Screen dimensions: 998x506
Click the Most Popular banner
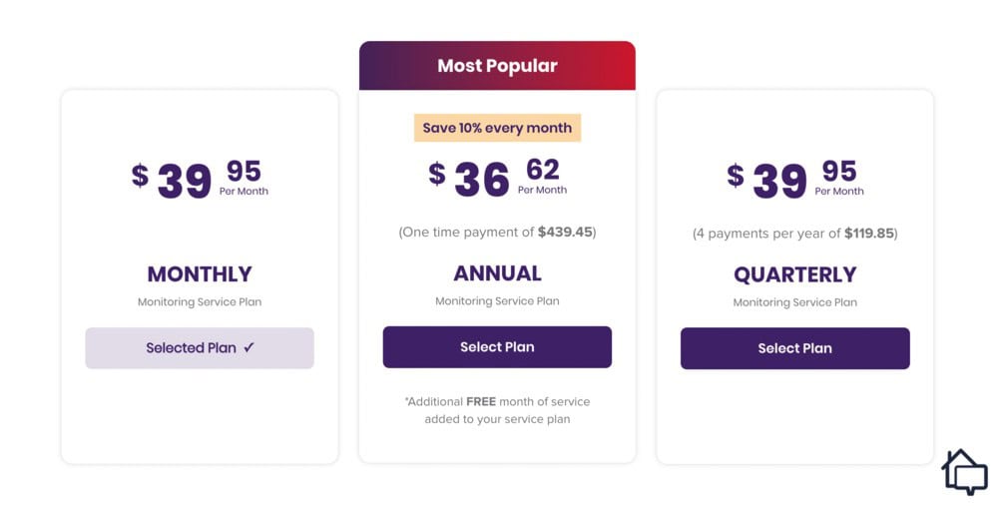pyautogui.click(x=497, y=66)
